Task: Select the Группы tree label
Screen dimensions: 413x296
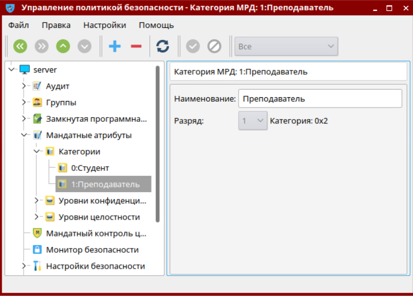Action: (61, 103)
